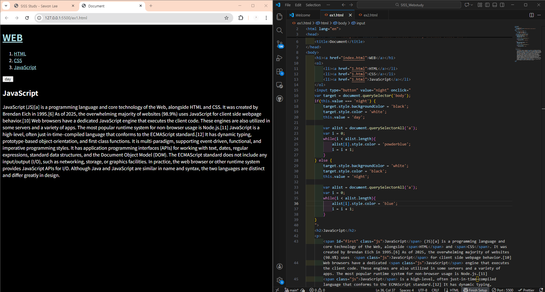Open the Chrome tab search dropdown
The image size is (545, 292).
click(6, 6)
